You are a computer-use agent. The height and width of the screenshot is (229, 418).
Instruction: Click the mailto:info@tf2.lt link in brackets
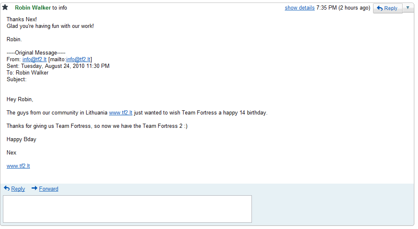click(78, 60)
